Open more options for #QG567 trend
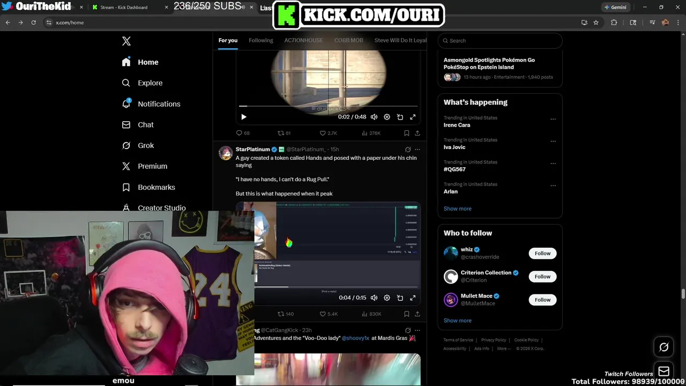Viewport: 686px width, 386px height. coord(553,164)
